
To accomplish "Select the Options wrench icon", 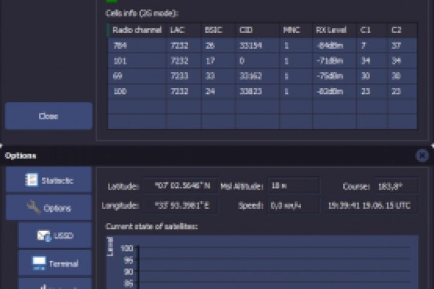I will click(34, 207).
